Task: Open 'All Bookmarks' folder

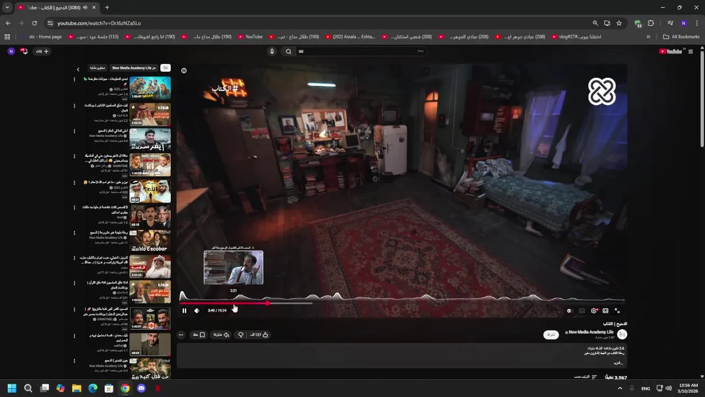Action: click(681, 37)
